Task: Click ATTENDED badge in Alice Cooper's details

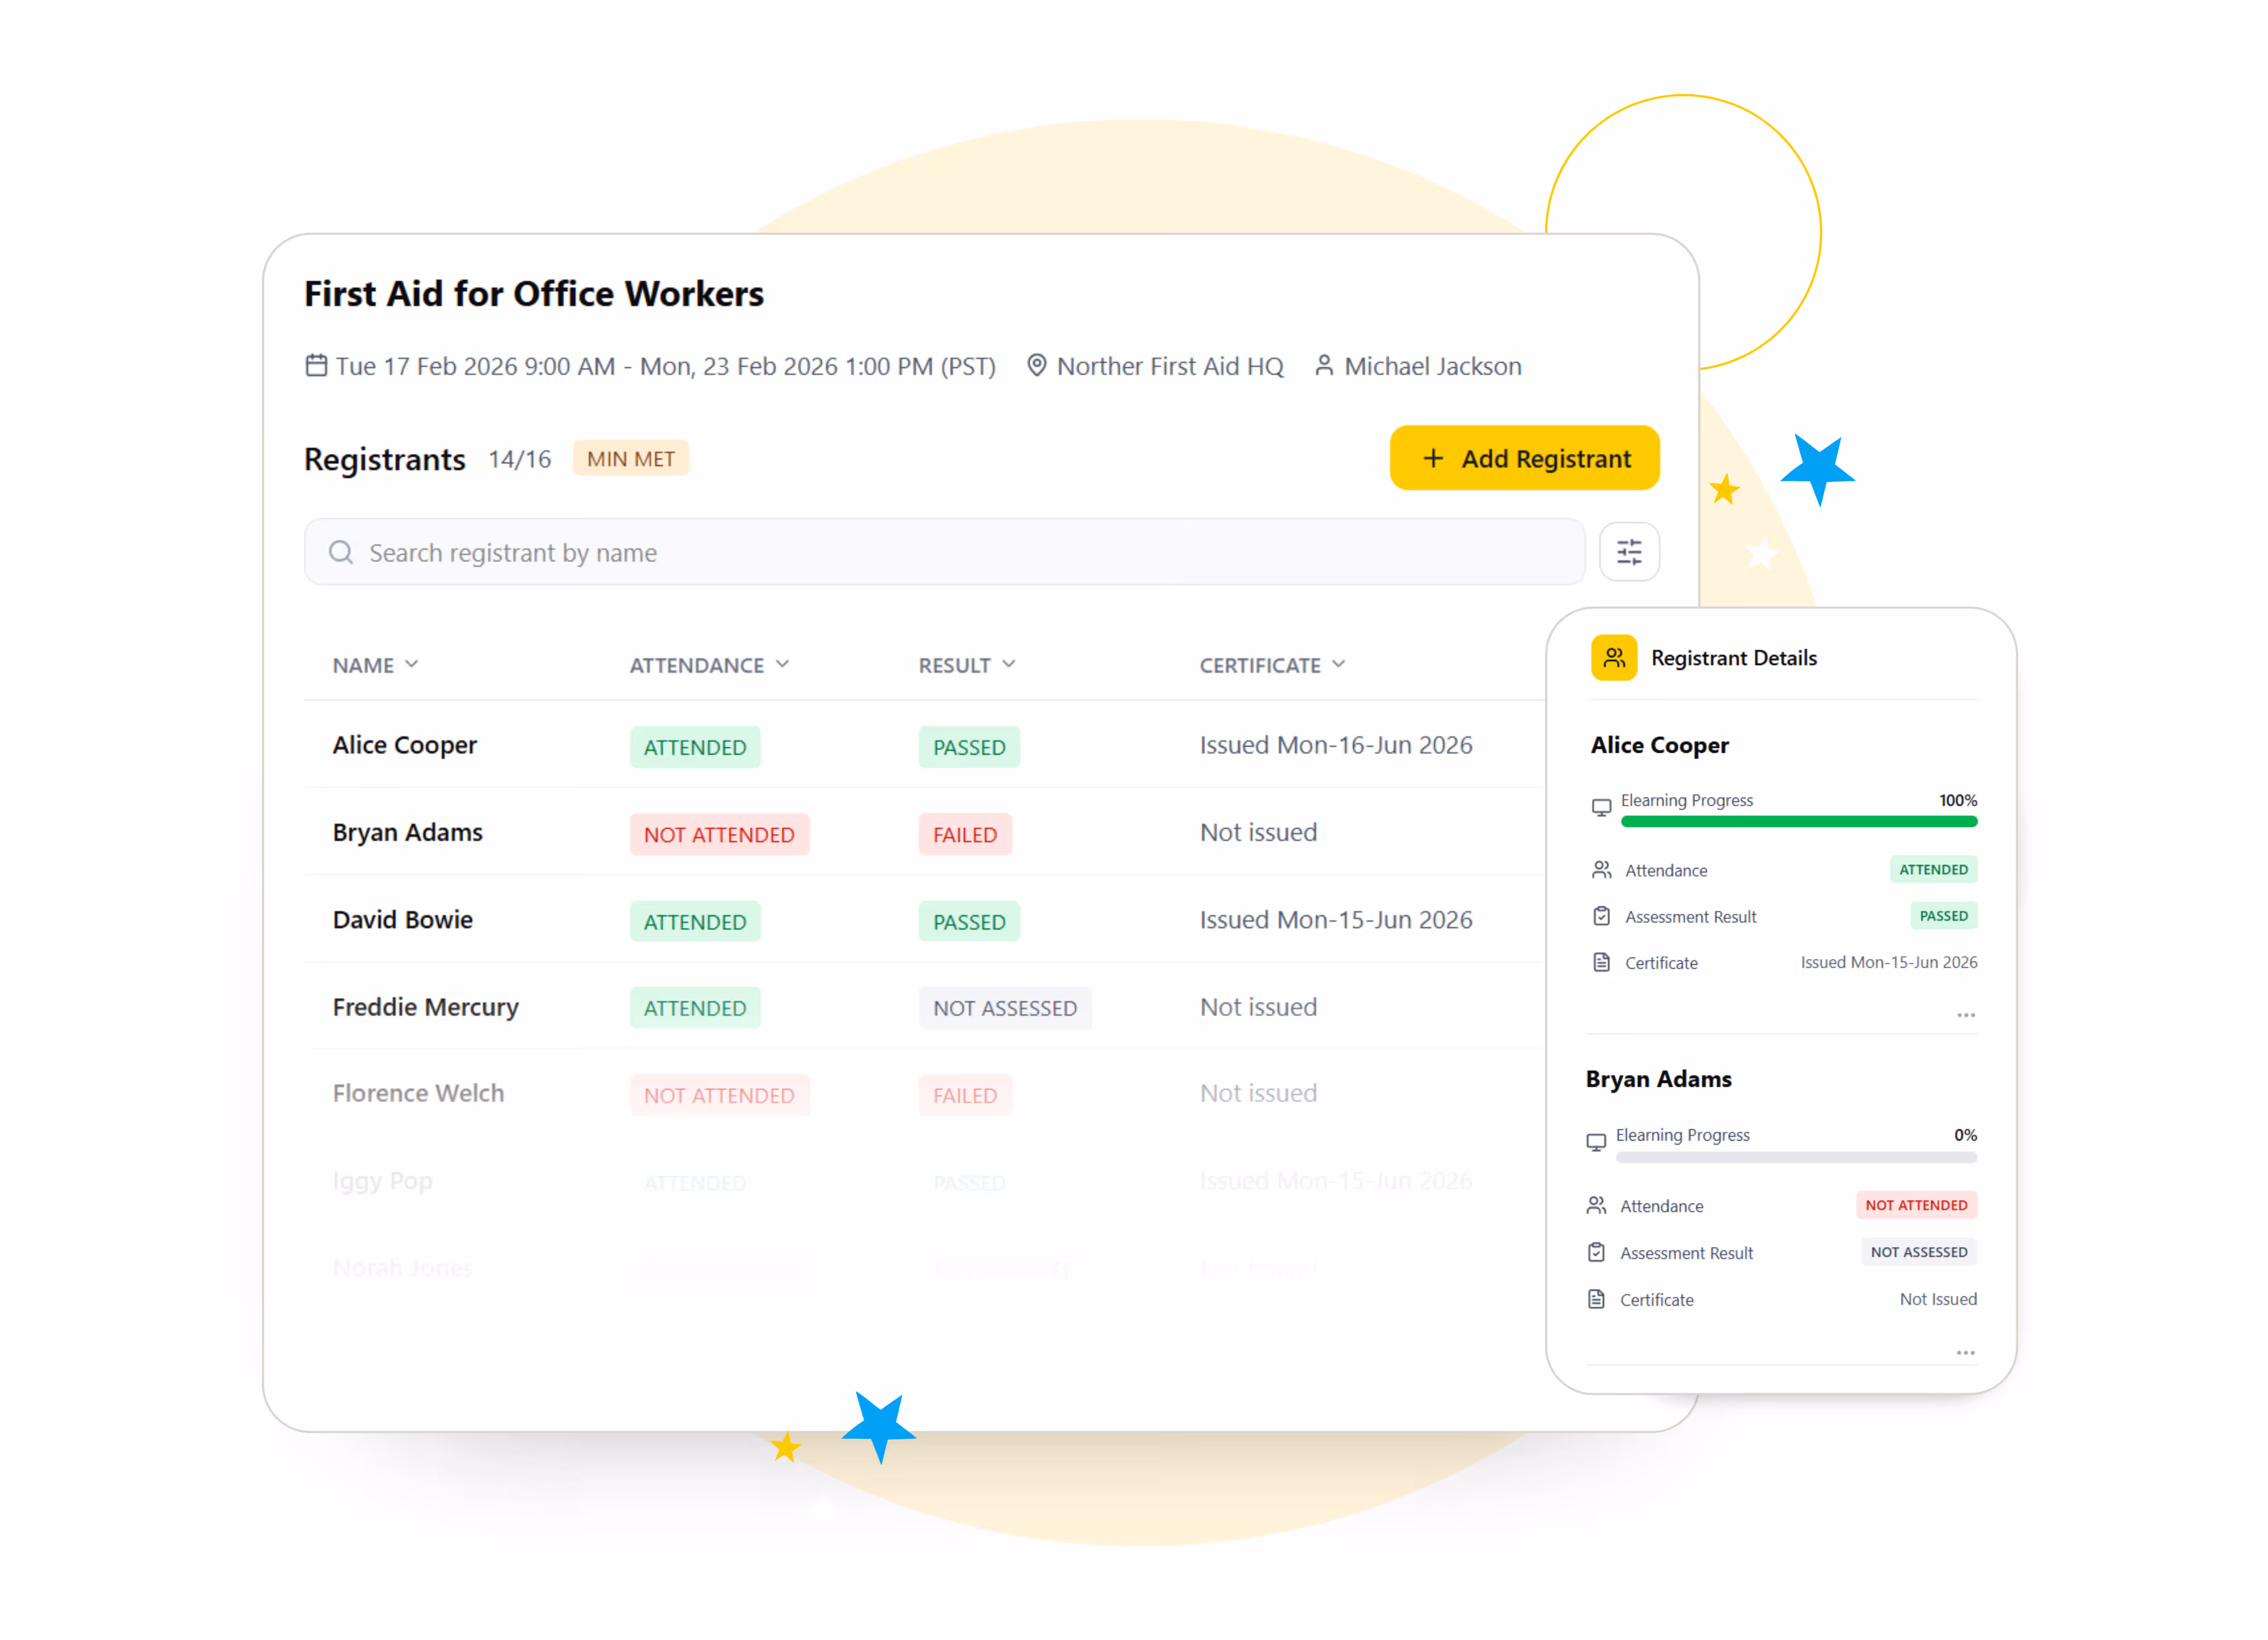Action: tap(1933, 869)
